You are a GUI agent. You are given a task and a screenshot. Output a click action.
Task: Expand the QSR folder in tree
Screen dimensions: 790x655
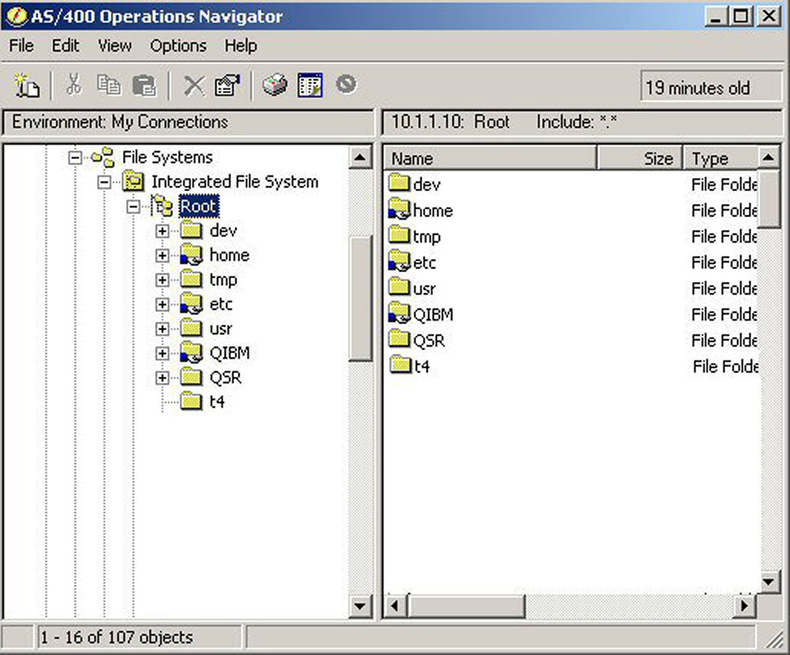pos(162,378)
